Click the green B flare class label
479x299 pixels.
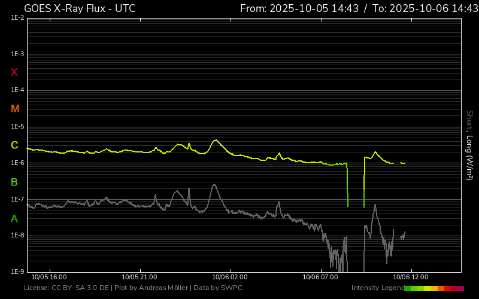coord(14,182)
